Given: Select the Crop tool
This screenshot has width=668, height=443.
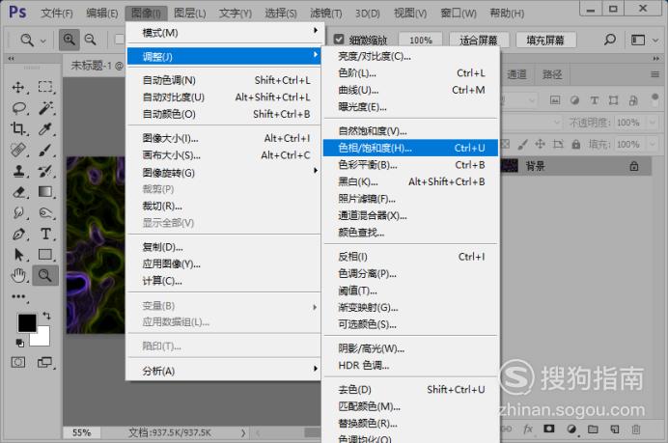Looking at the screenshot, I should (18, 128).
